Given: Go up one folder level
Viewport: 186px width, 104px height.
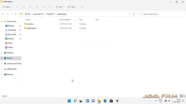Looking at the screenshot, I should coord(16,14).
